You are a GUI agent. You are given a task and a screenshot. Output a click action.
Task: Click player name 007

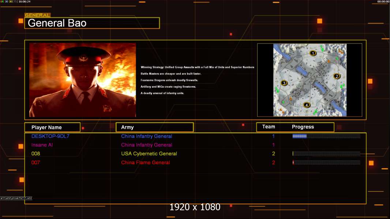(x=35, y=162)
